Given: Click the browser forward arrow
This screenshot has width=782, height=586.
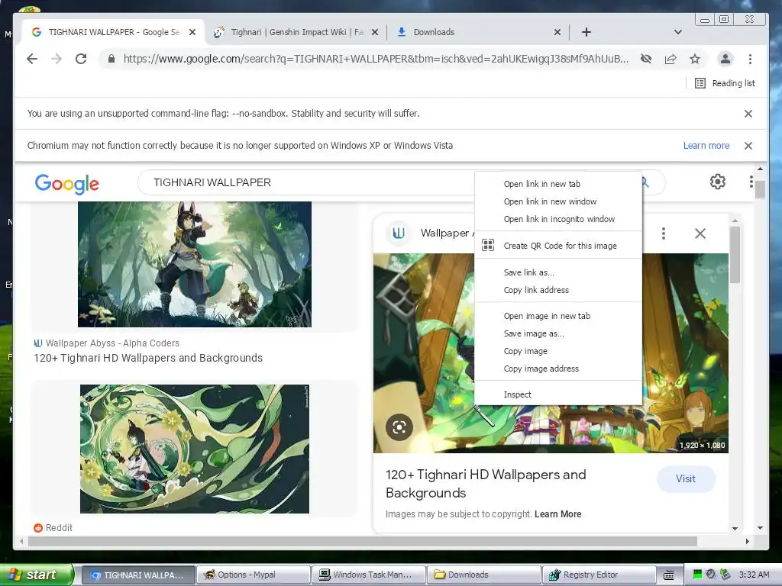Looking at the screenshot, I should (57, 59).
